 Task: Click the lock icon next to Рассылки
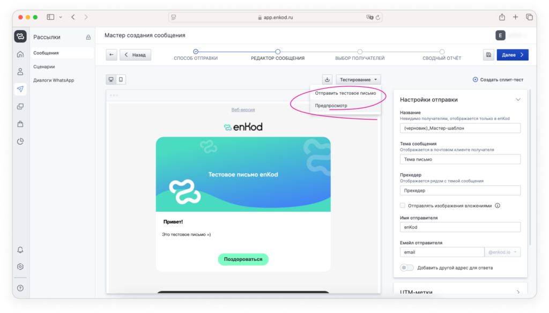point(88,37)
